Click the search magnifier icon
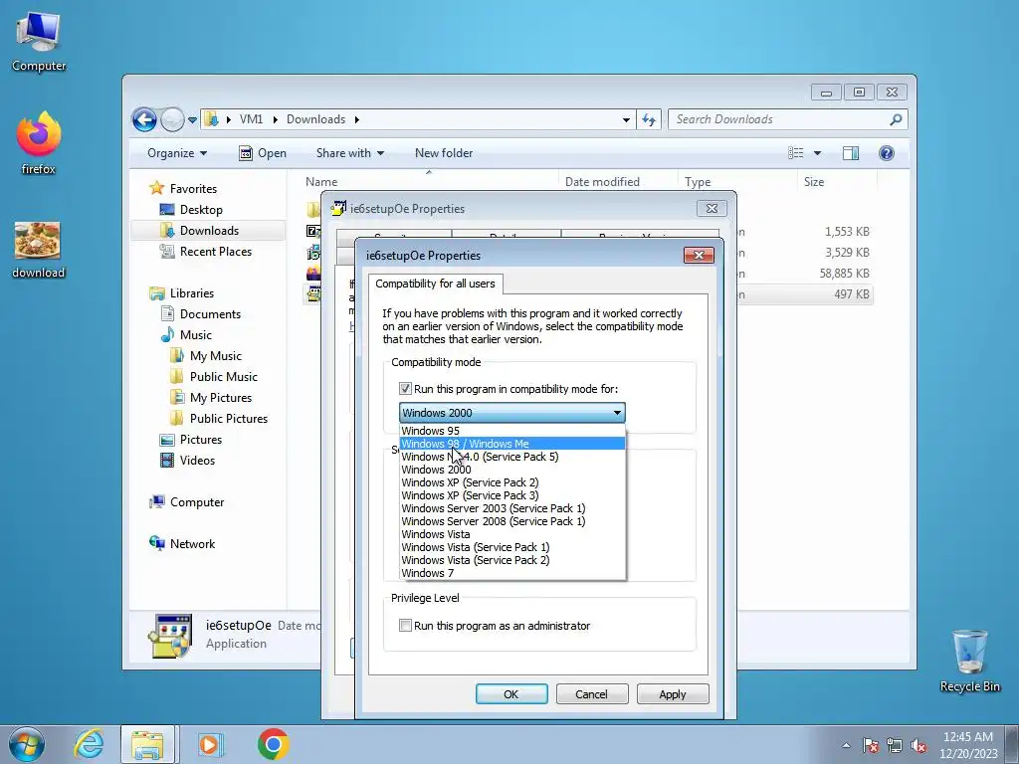 tap(896, 119)
